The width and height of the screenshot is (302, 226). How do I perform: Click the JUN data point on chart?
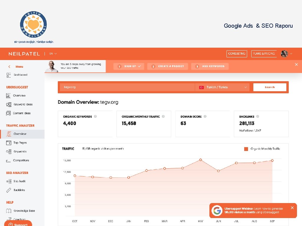tap(218, 171)
